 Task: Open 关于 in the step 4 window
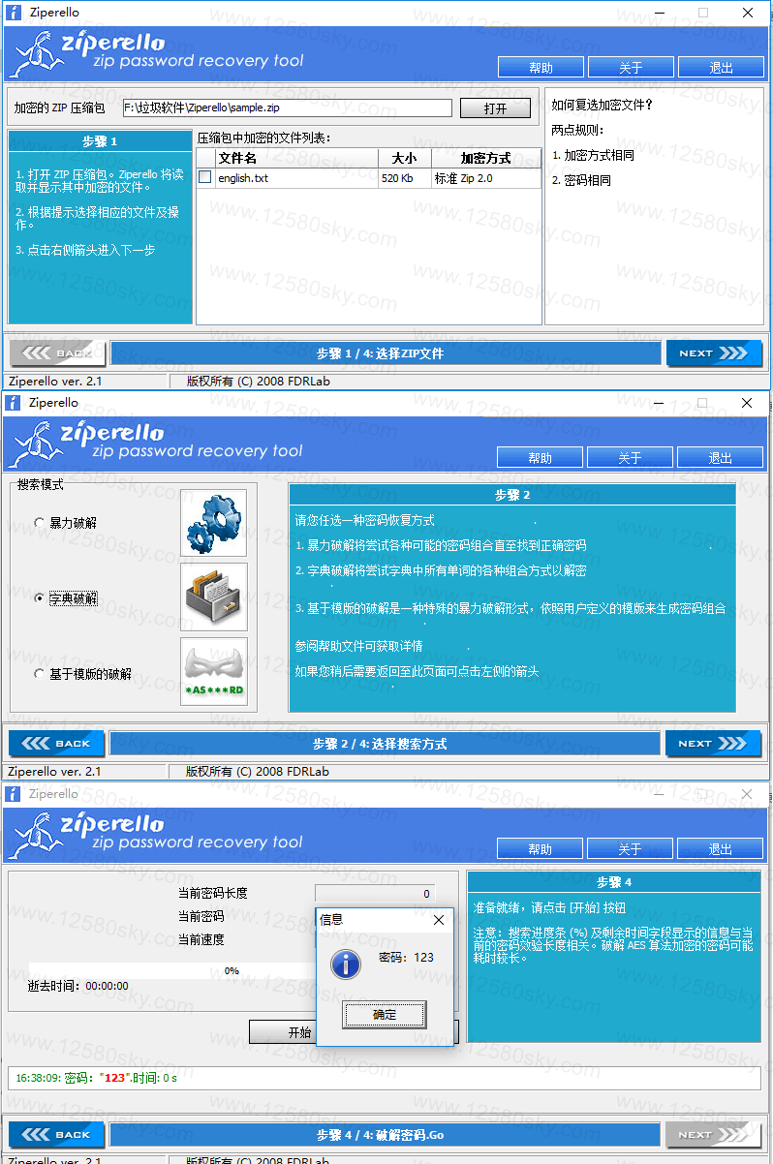tap(630, 849)
